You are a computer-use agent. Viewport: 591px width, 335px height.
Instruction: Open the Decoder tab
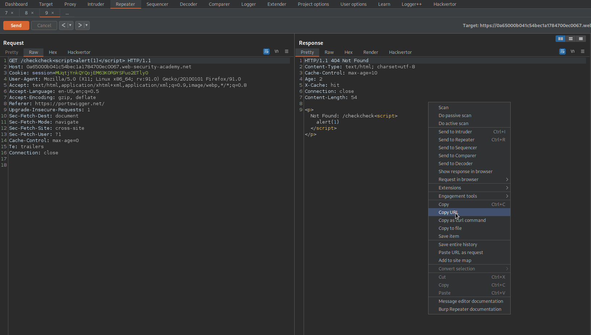189,4
